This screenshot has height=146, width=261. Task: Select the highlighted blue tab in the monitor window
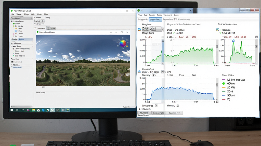155,20
